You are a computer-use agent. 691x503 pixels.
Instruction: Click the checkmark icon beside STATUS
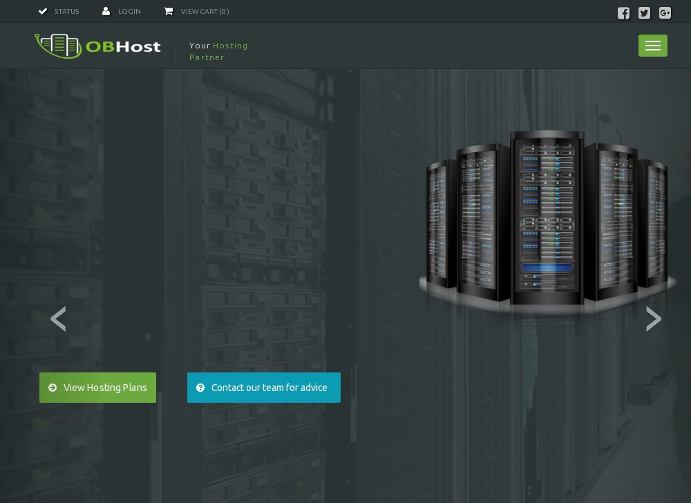point(43,11)
